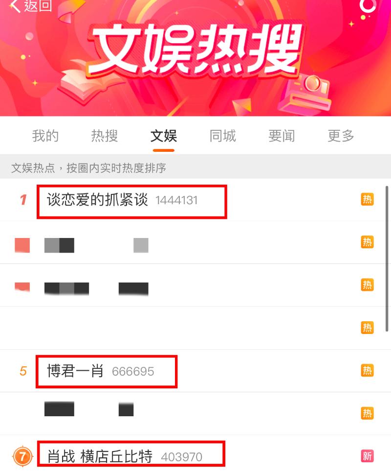Tap the 新 badge on 肖战 横店丘比特
The image size is (391, 476).
(367, 456)
